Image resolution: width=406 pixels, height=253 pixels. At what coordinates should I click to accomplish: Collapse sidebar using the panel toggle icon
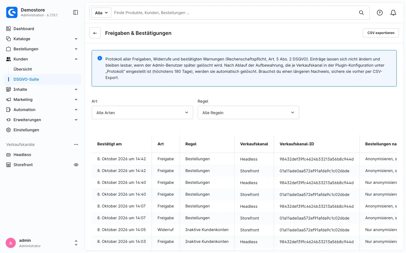click(x=76, y=12)
